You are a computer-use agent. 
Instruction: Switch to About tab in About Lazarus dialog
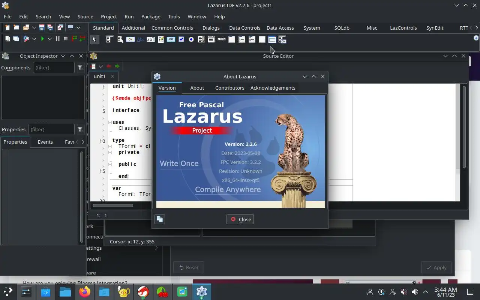click(197, 88)
